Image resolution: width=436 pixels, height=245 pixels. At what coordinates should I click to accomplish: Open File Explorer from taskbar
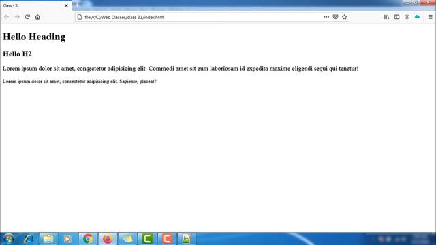(48, 239)
